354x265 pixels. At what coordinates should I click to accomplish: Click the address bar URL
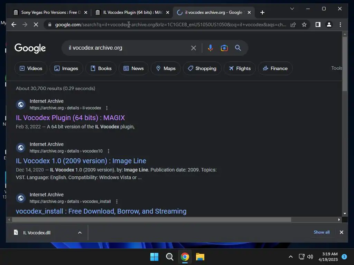click(x=170, y=24)
